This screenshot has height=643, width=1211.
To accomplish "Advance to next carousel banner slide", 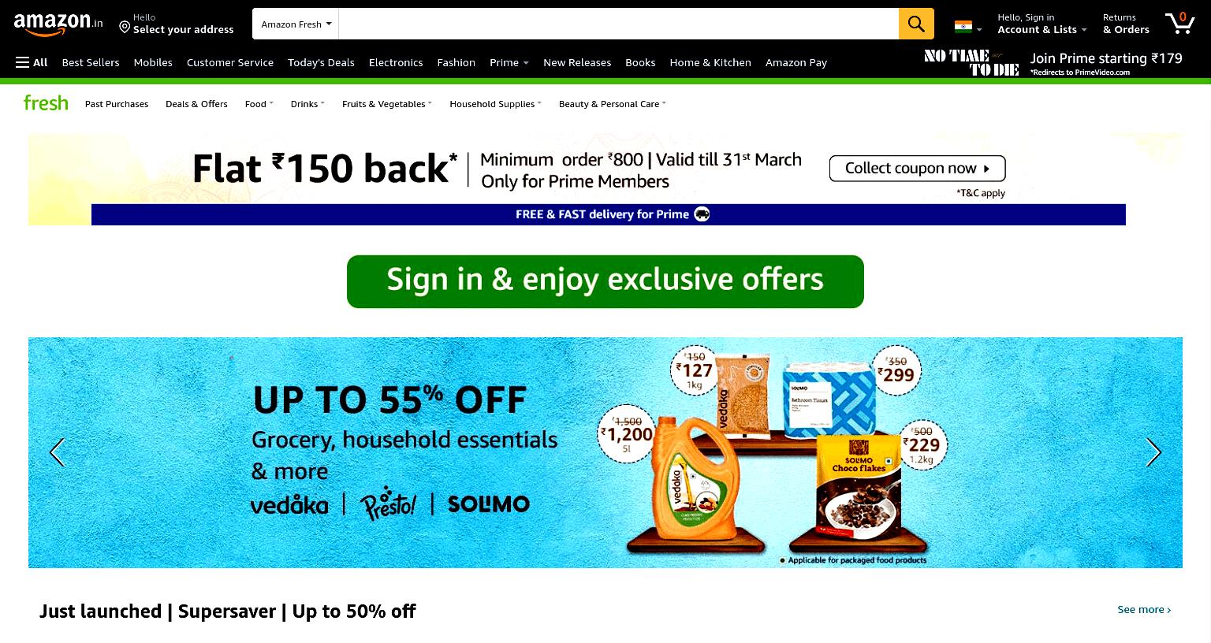I will tap(1153, 452).
